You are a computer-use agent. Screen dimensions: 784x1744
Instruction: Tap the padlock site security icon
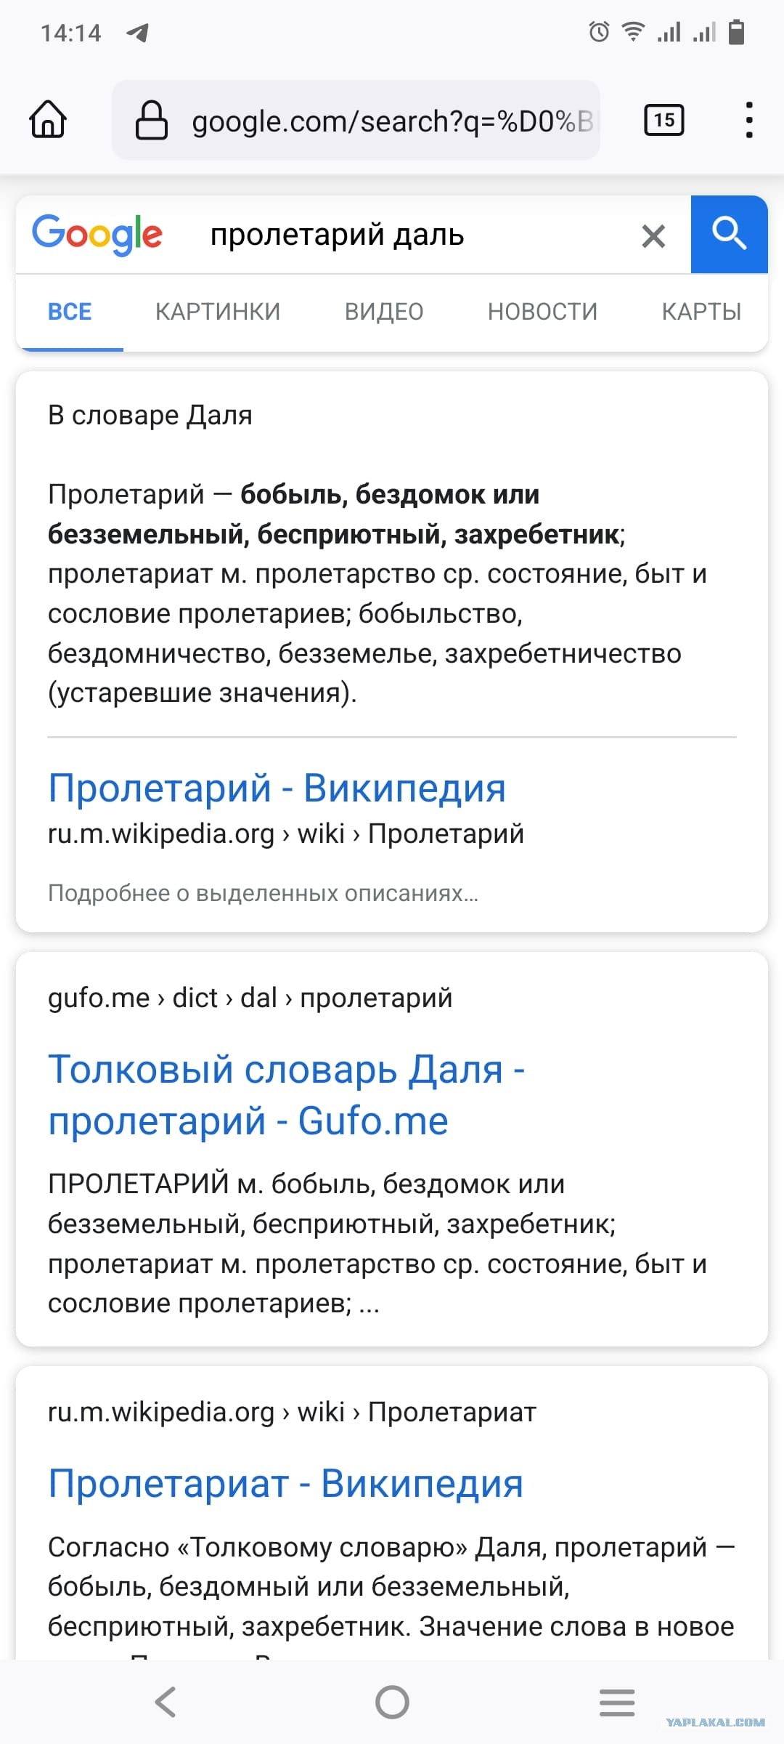pos(152,120)
